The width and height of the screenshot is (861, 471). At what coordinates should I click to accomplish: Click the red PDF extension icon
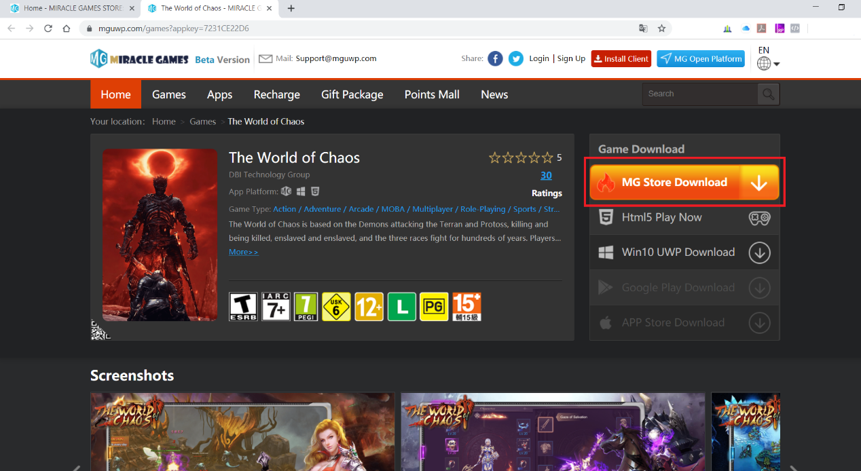tap(762, 29)
